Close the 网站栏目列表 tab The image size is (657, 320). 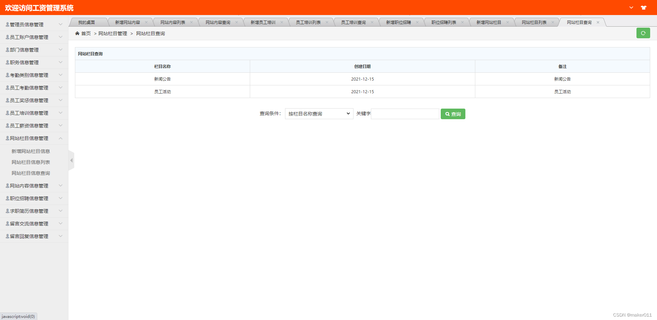(x=553, y=23)
